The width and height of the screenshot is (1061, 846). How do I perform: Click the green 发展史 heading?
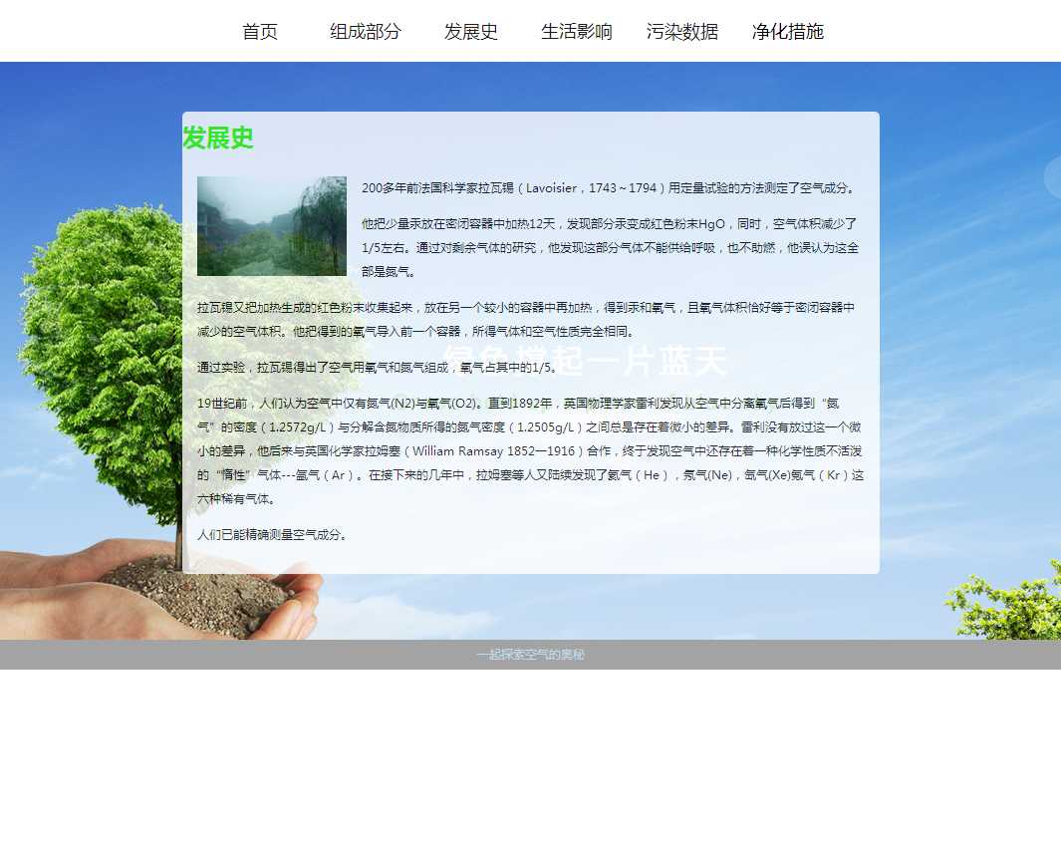218,139
